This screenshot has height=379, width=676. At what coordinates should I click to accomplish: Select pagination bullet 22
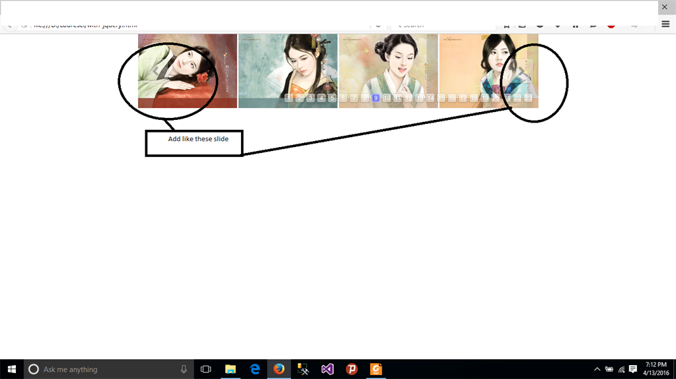518,98
